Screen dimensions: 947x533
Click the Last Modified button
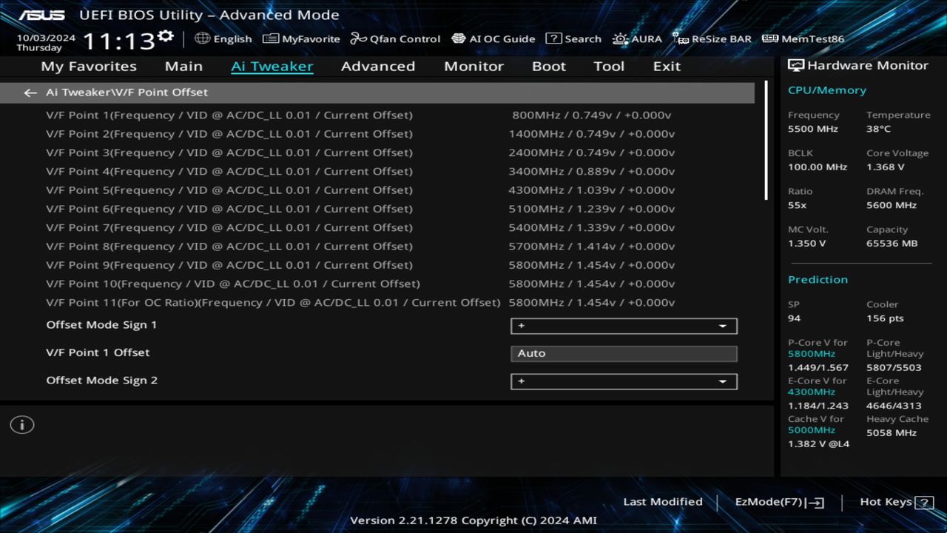662,501
